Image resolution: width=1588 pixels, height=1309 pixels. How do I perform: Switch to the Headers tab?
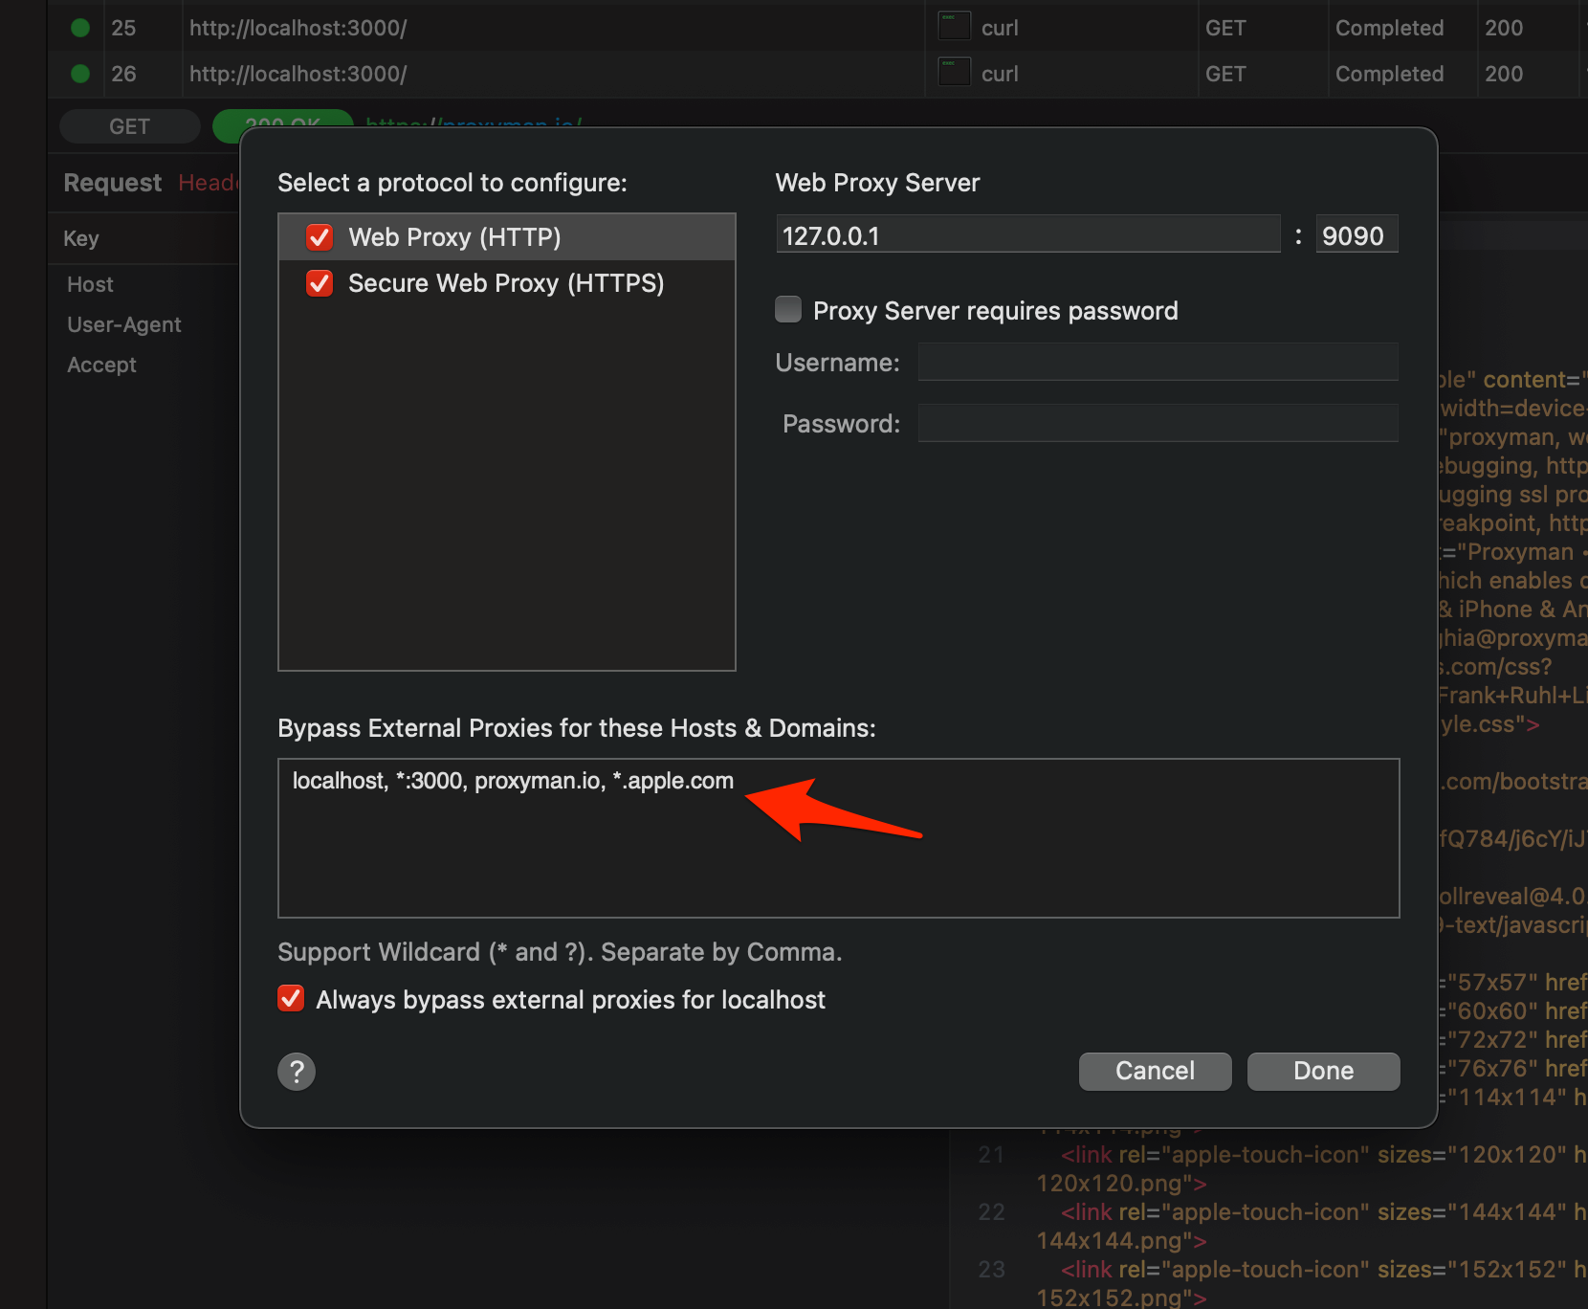coord(211,182)
